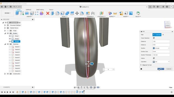Click the Section Thickness field

pos(161,55)
